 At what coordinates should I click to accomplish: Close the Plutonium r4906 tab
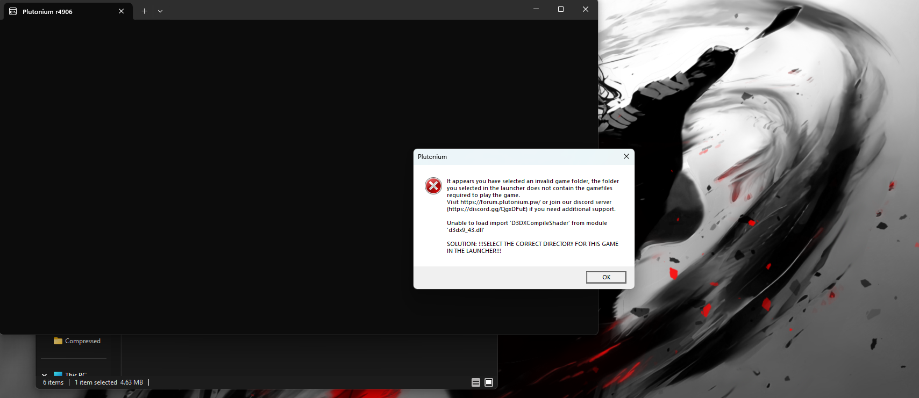pos(122,11)
